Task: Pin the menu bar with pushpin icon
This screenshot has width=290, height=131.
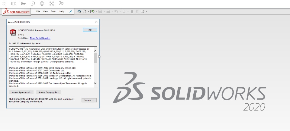Action: point(71,11)
